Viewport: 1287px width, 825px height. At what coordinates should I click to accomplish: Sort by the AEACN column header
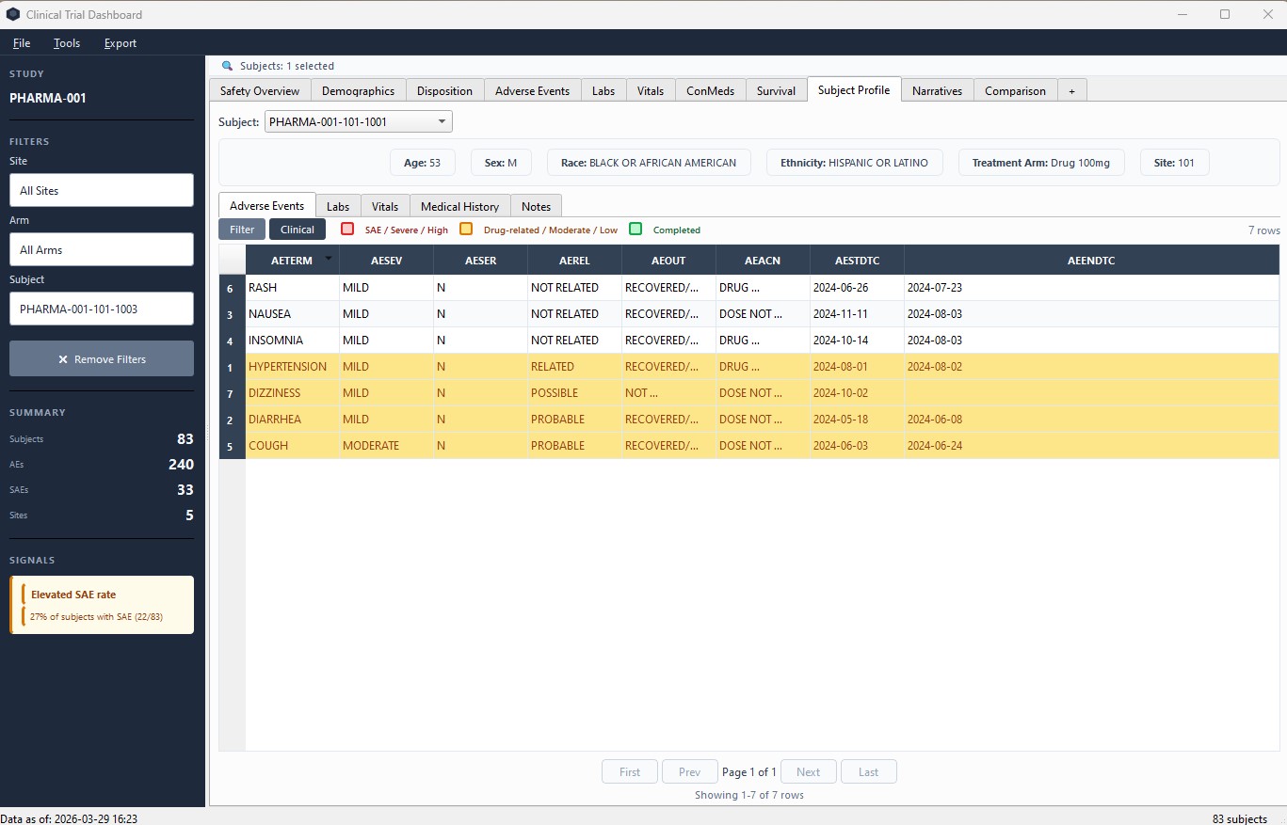(x=764, y=260)
